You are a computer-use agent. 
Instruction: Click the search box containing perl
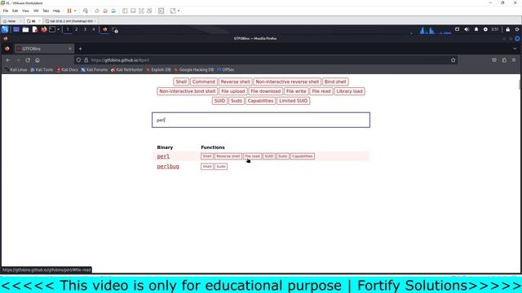point(261,120)
